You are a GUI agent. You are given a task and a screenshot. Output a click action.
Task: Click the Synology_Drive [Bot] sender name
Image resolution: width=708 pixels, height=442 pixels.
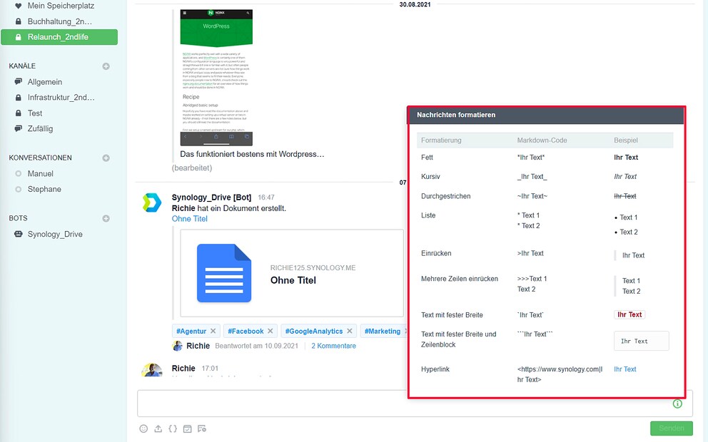pos(211,197)
